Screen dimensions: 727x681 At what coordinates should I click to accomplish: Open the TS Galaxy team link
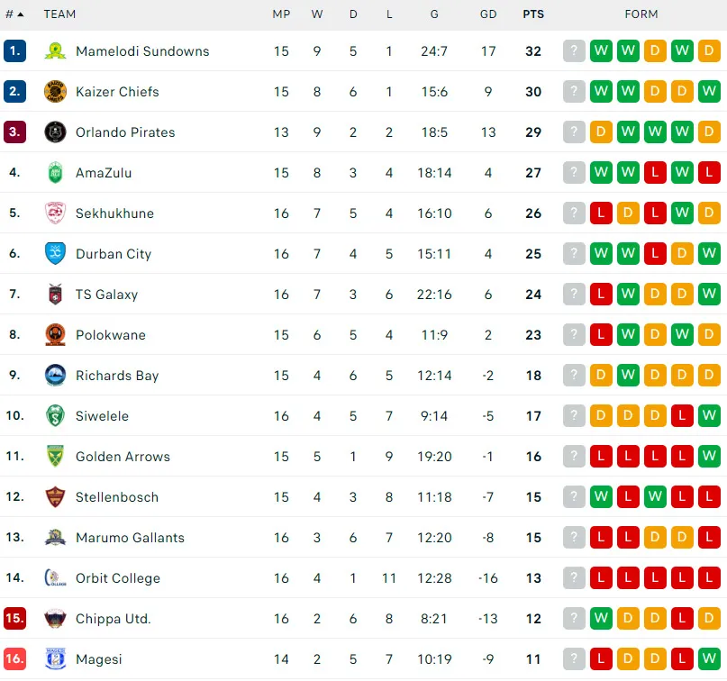[x=106, y=295]
